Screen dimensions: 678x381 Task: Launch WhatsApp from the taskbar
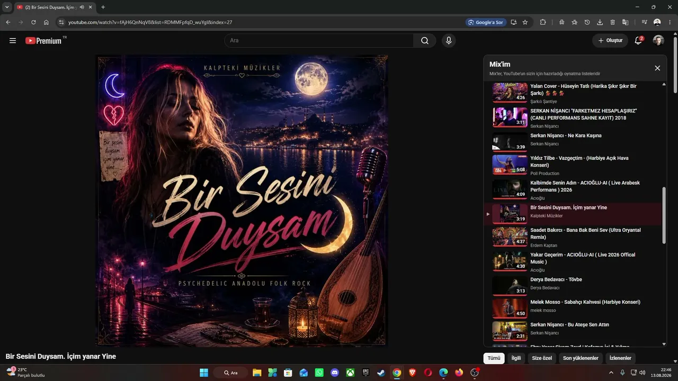coord(319,373)
